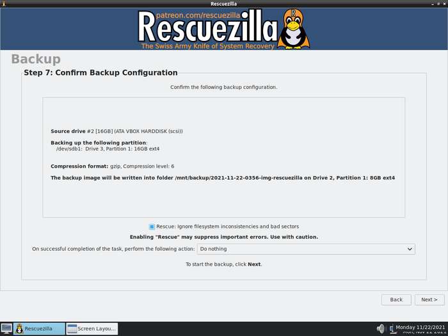Open the Screen Layout taskbar window
The height and width of the screenshot is (336, 448).
92,328
